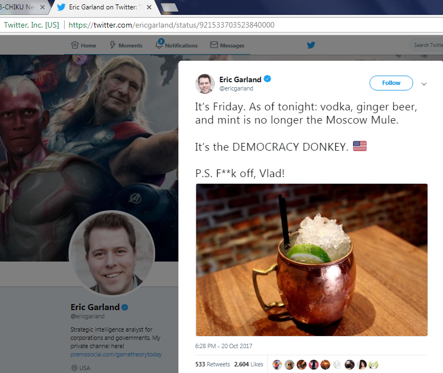
Task: Open premosocial.com/gametheorytoday link
Action: click(116, 354)
